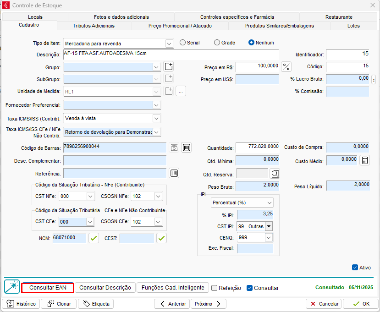Viewport: 380px width, 312px height.
Task: Click the scale icon beside Código de Barras
Action: tap(174, 148)
